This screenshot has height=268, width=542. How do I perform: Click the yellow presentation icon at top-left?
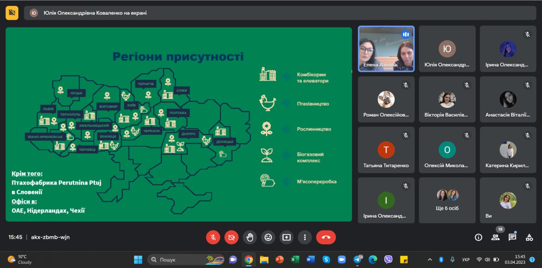[x=12, y=13]
